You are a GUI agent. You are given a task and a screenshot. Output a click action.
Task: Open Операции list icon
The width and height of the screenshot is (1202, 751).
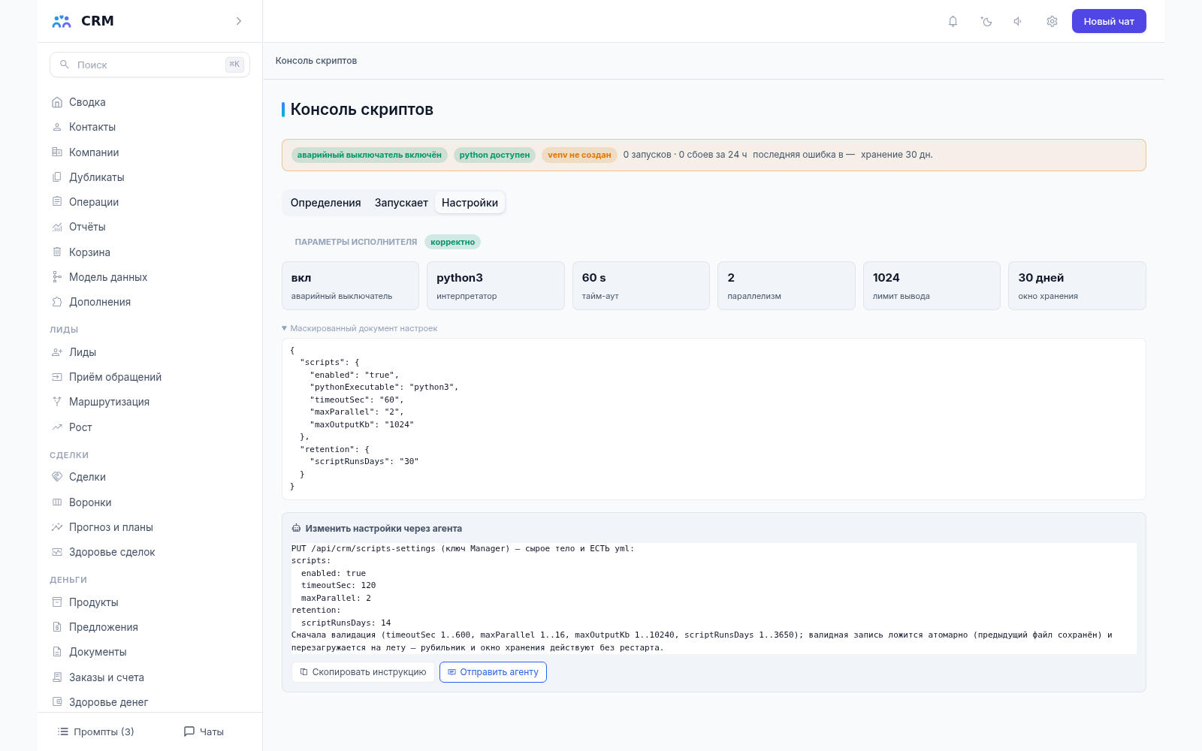[57, 202]
